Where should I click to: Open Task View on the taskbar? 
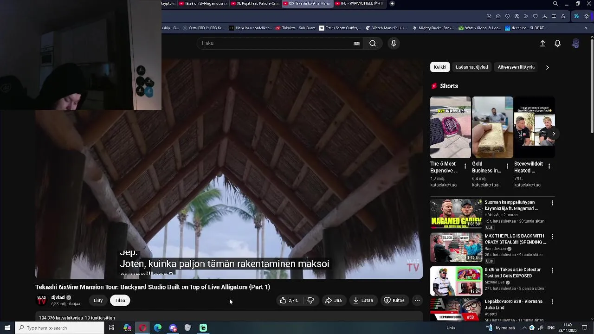point(111,328)
